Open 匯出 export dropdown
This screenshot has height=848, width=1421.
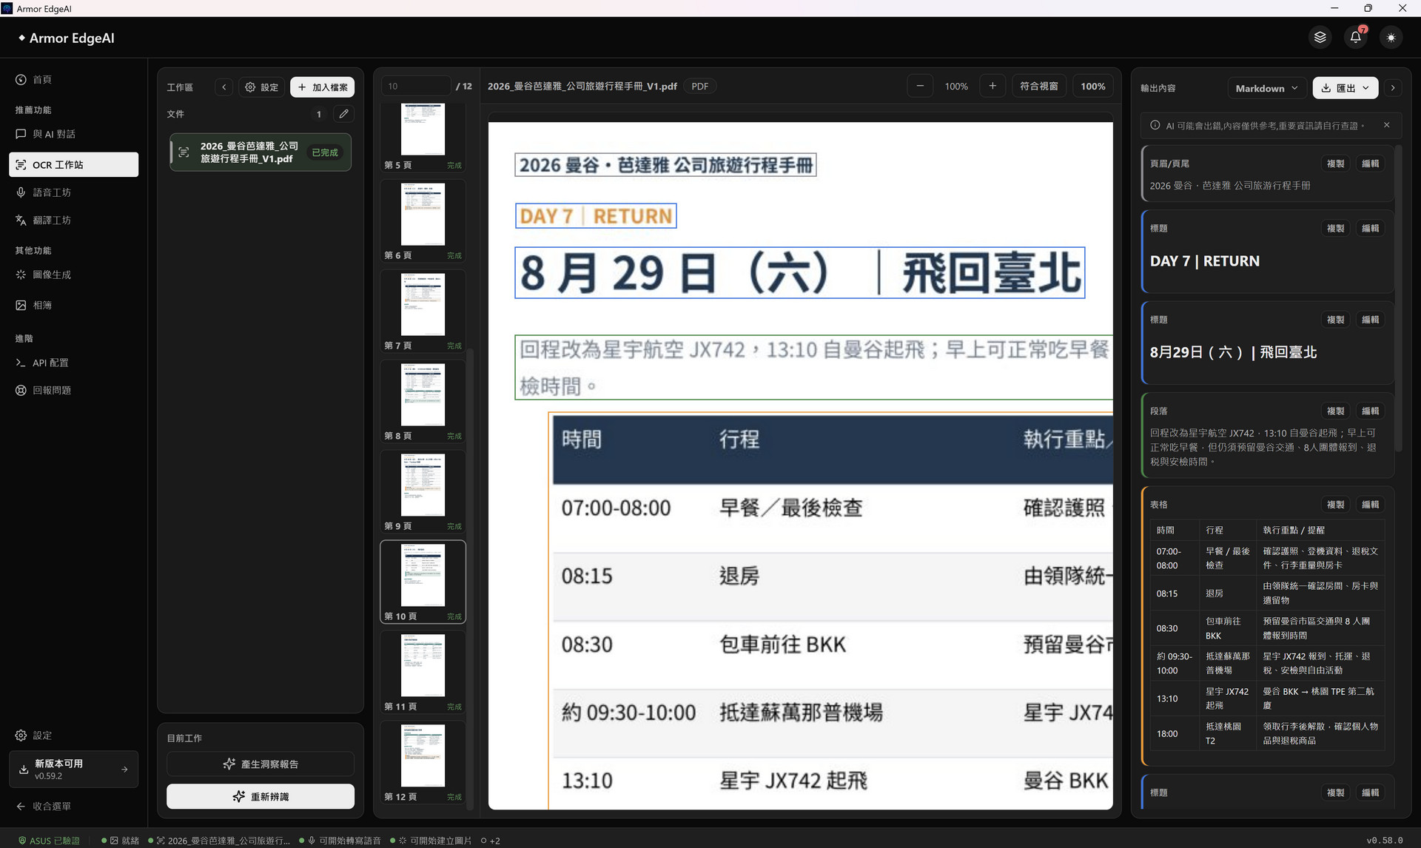[x=1346, y=88]
